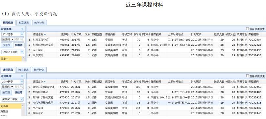
Task: Expand the 化学化工学院 college dropdown in the 2020春季 panel
Action: (22, 52)
